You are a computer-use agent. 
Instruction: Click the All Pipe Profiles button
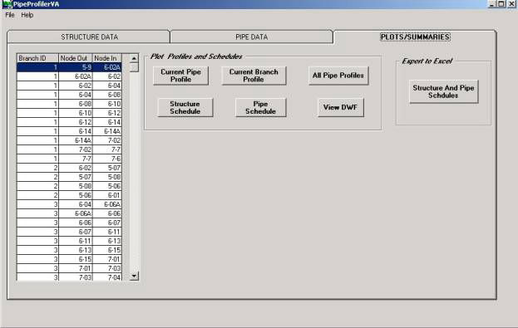pos(338,76)
